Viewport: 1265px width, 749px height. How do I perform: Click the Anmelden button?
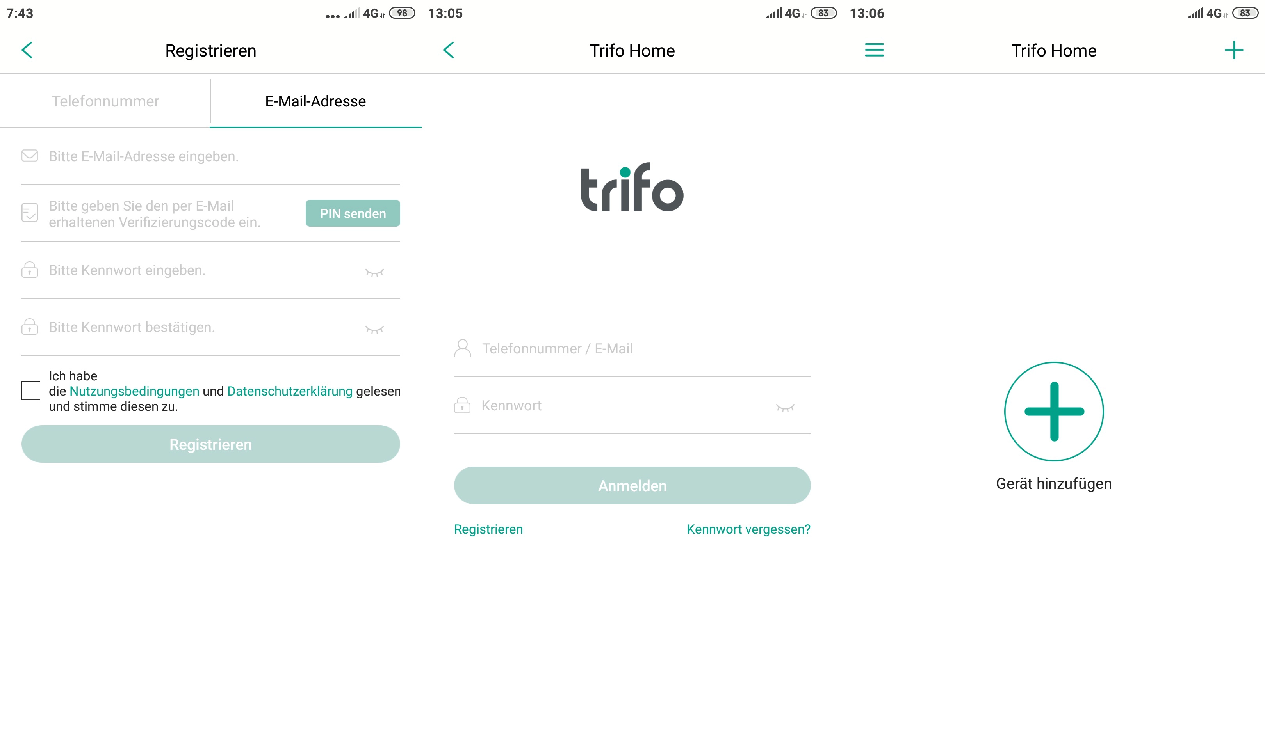pos(632,486)
